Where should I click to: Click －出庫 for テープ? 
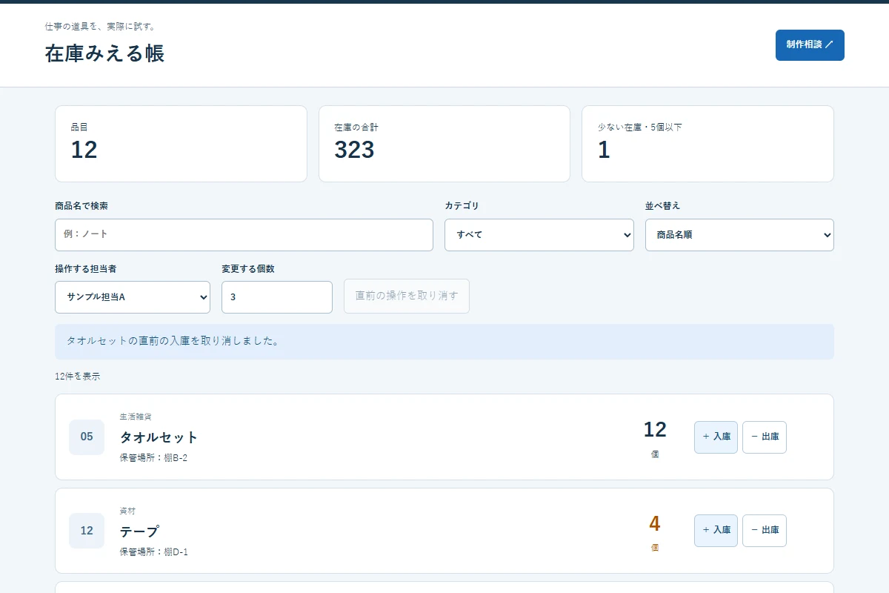[x=765, y=531]
